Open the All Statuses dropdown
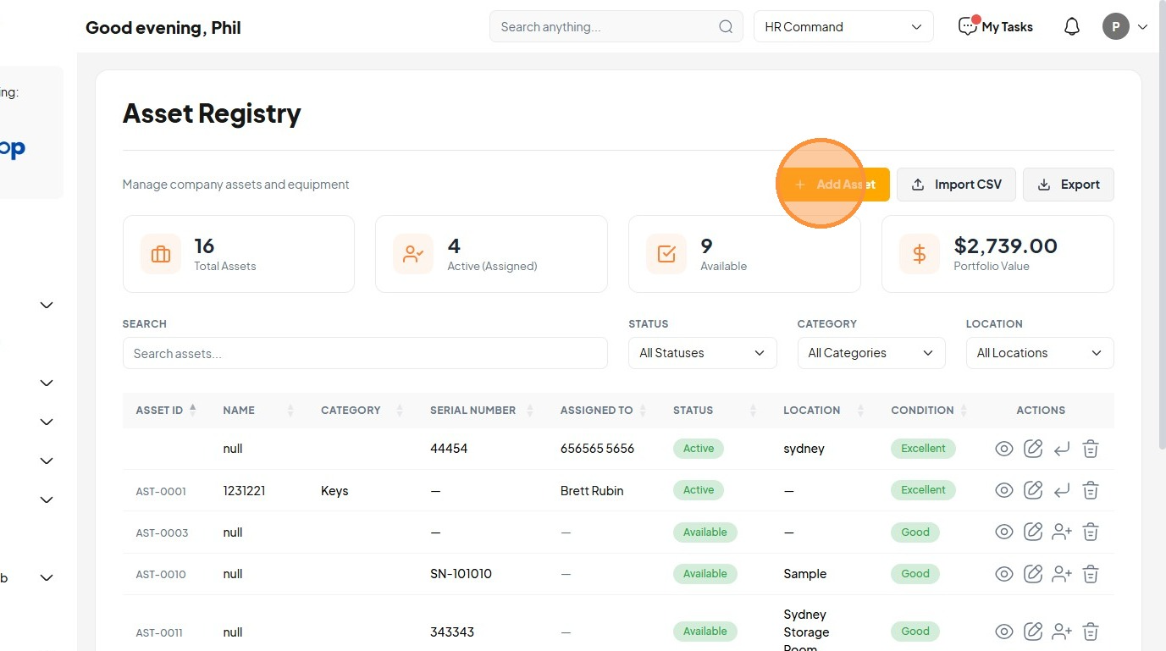This screenshot has height=651, width=1166. (703, 353)
